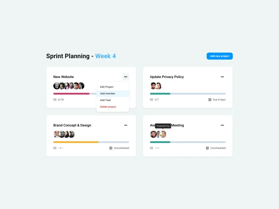Click the checklist icon on Update Privacy Policy card
279x209 pixels.
pyautogui.click(x=151, y=99)
